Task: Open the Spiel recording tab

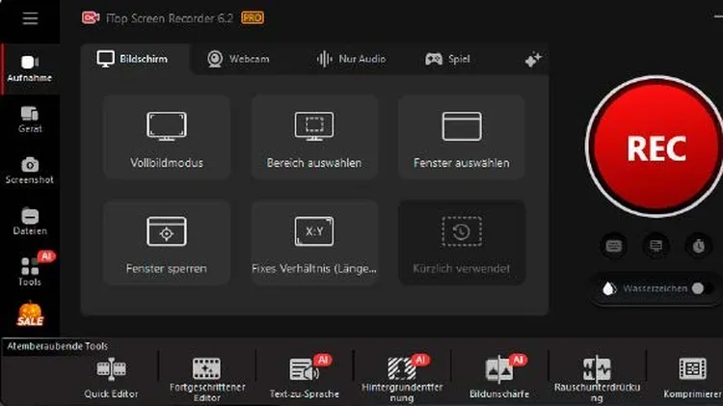Action: (447, 59)
